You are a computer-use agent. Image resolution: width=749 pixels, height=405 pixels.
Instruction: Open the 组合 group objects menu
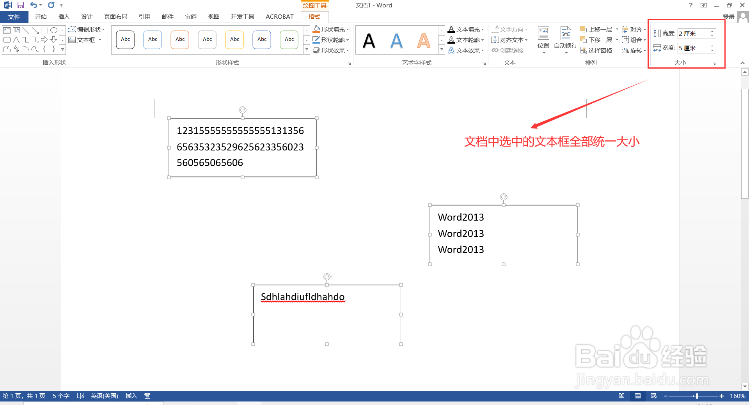coord(634,40)
